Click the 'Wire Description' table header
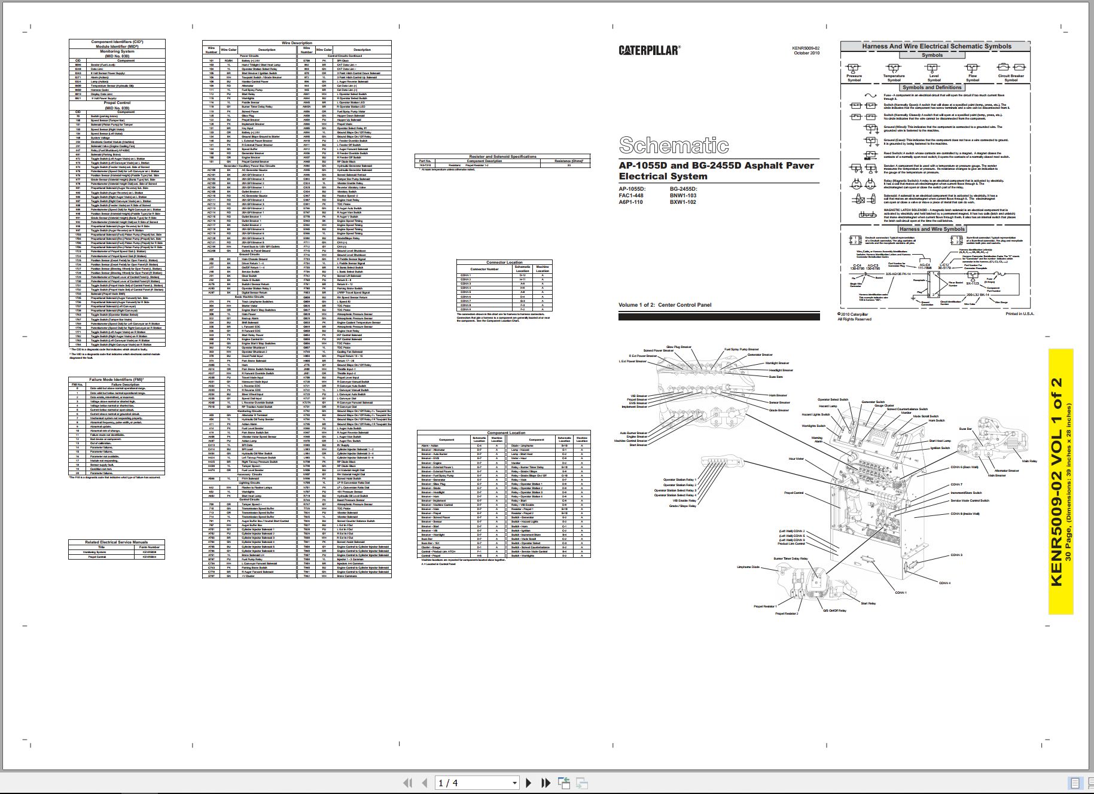Screen dimensions: 1094x794 pos(297,43)
